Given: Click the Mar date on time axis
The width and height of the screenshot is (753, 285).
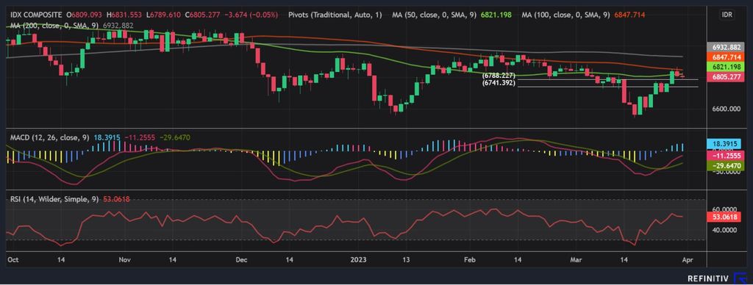Looking at the screenshot, I should point(576,259).
